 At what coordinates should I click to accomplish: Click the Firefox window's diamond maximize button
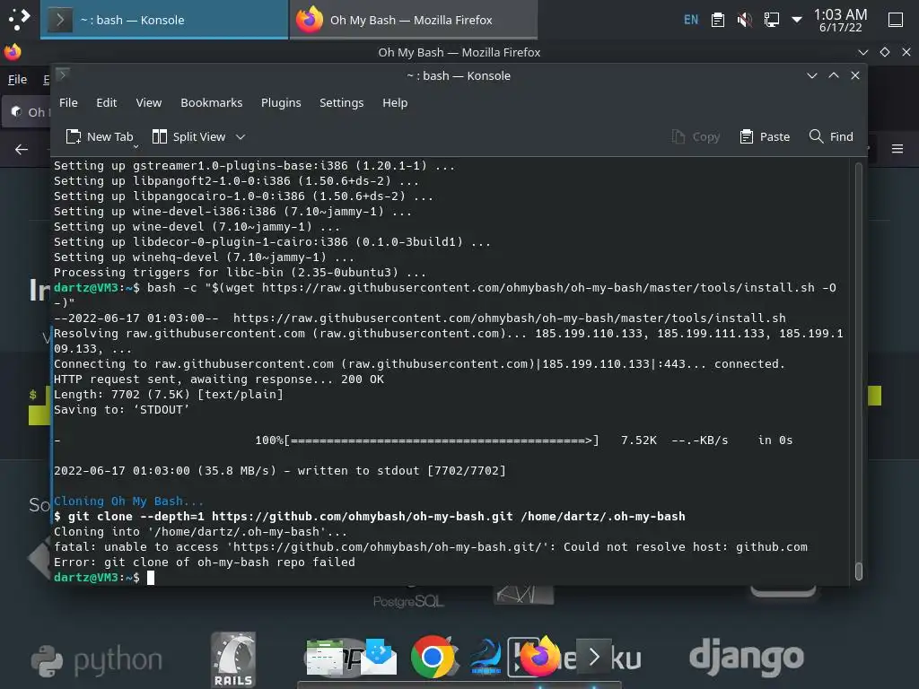pyautogui.click(x=884, y=52)
